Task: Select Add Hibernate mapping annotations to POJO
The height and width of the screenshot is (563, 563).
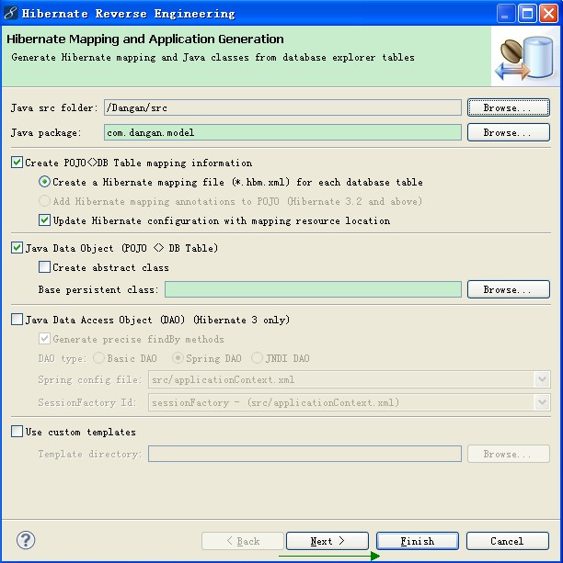Action: pos(44,201)
